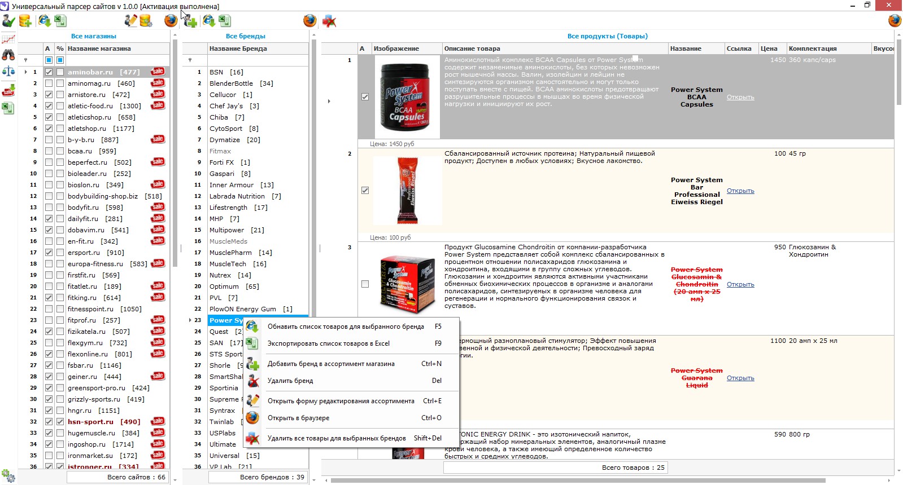Click the sale download icon in the left sidebar
This screenshot has height=485, width=903.
(x=8, y=90)
